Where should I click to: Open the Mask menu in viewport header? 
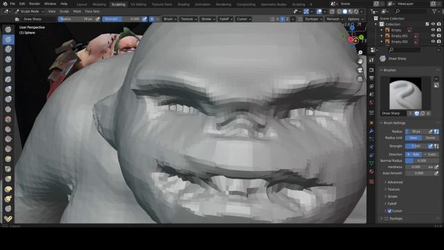pos(77,12)
